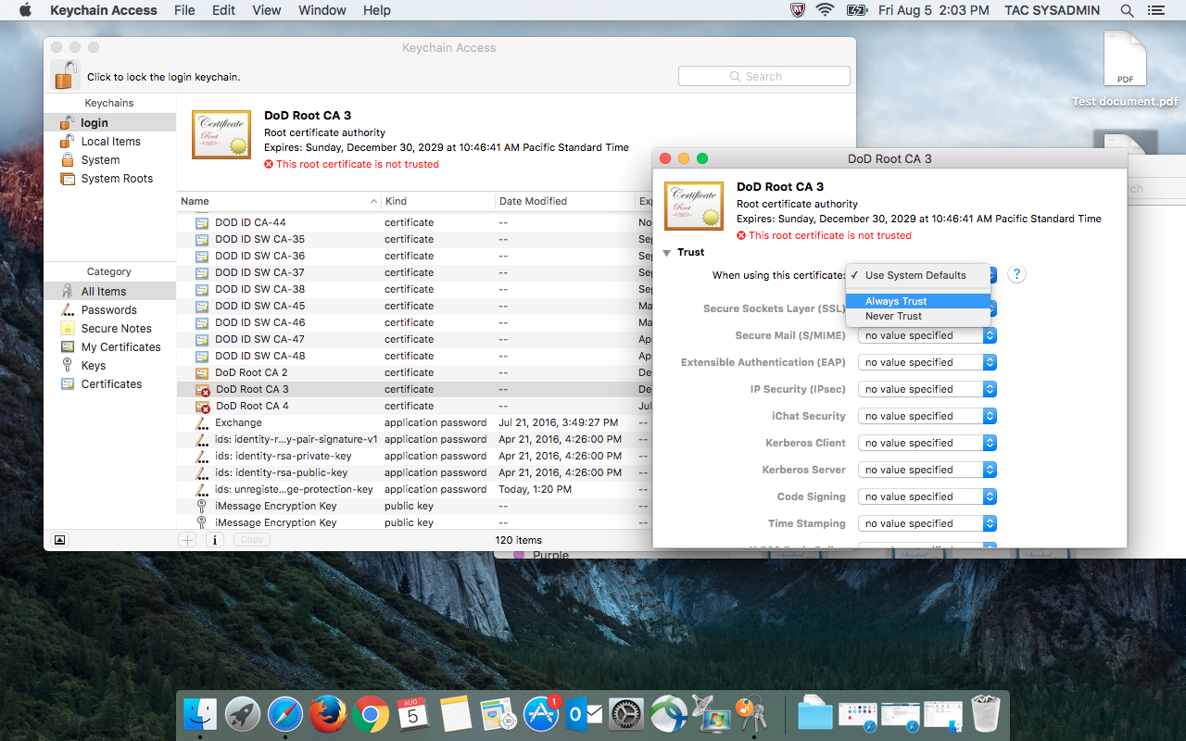The image size is (1186, 741).
Task: Choose Always Trust from the popup menu
Action: pos(918,301)
